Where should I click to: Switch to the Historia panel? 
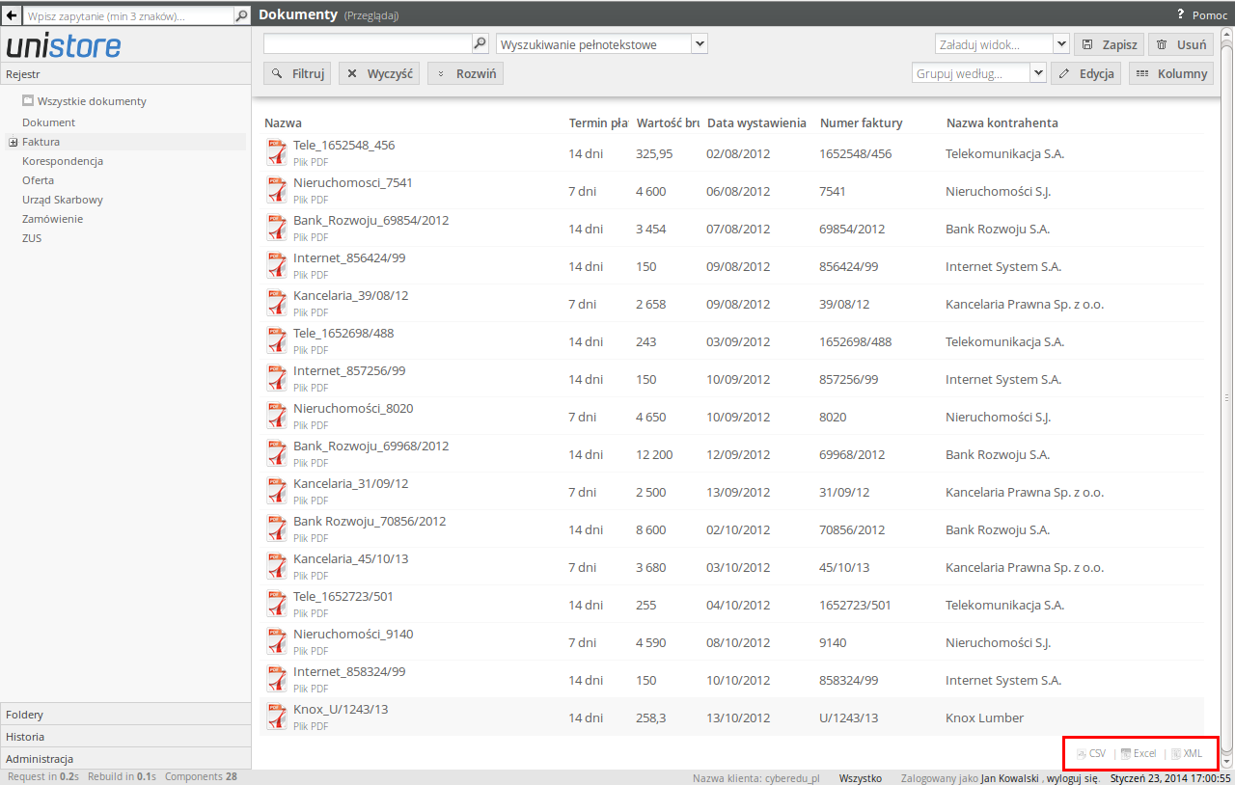[x=125, y=736]
